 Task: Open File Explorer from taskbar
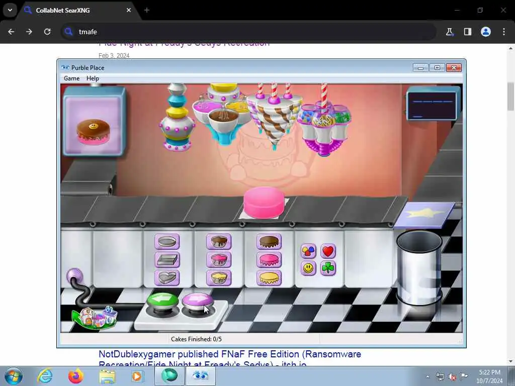(107, 376)
